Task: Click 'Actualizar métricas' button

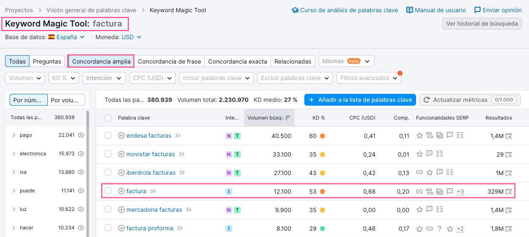Action: click(470, 100)
